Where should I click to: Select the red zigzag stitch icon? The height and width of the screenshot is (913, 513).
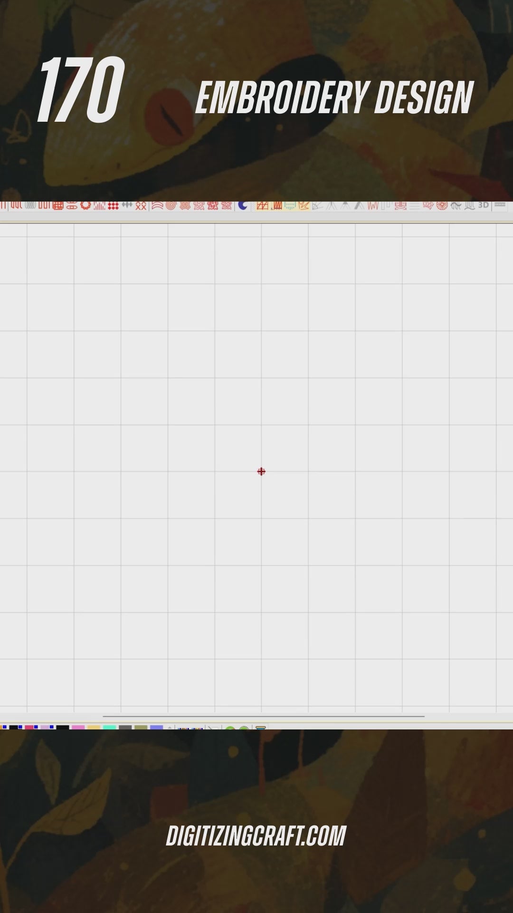coord(373,205)
